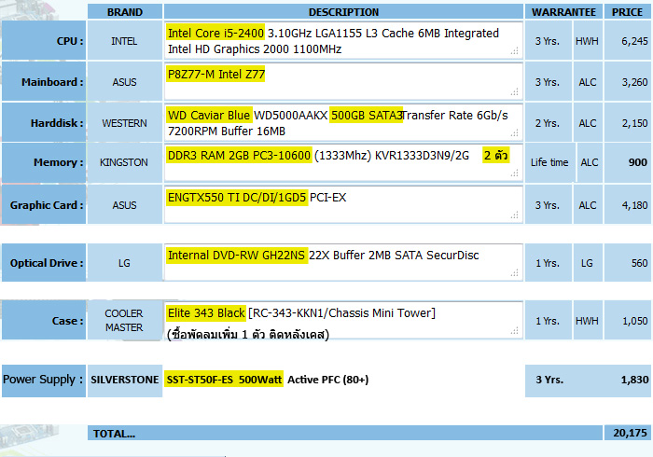Grab resize handle of Case description box

(515, 331)
